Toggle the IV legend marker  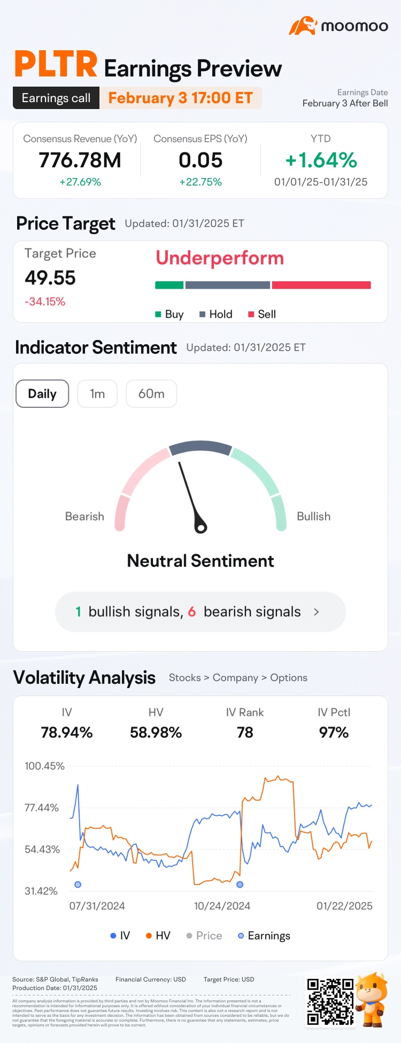[113, 936]
